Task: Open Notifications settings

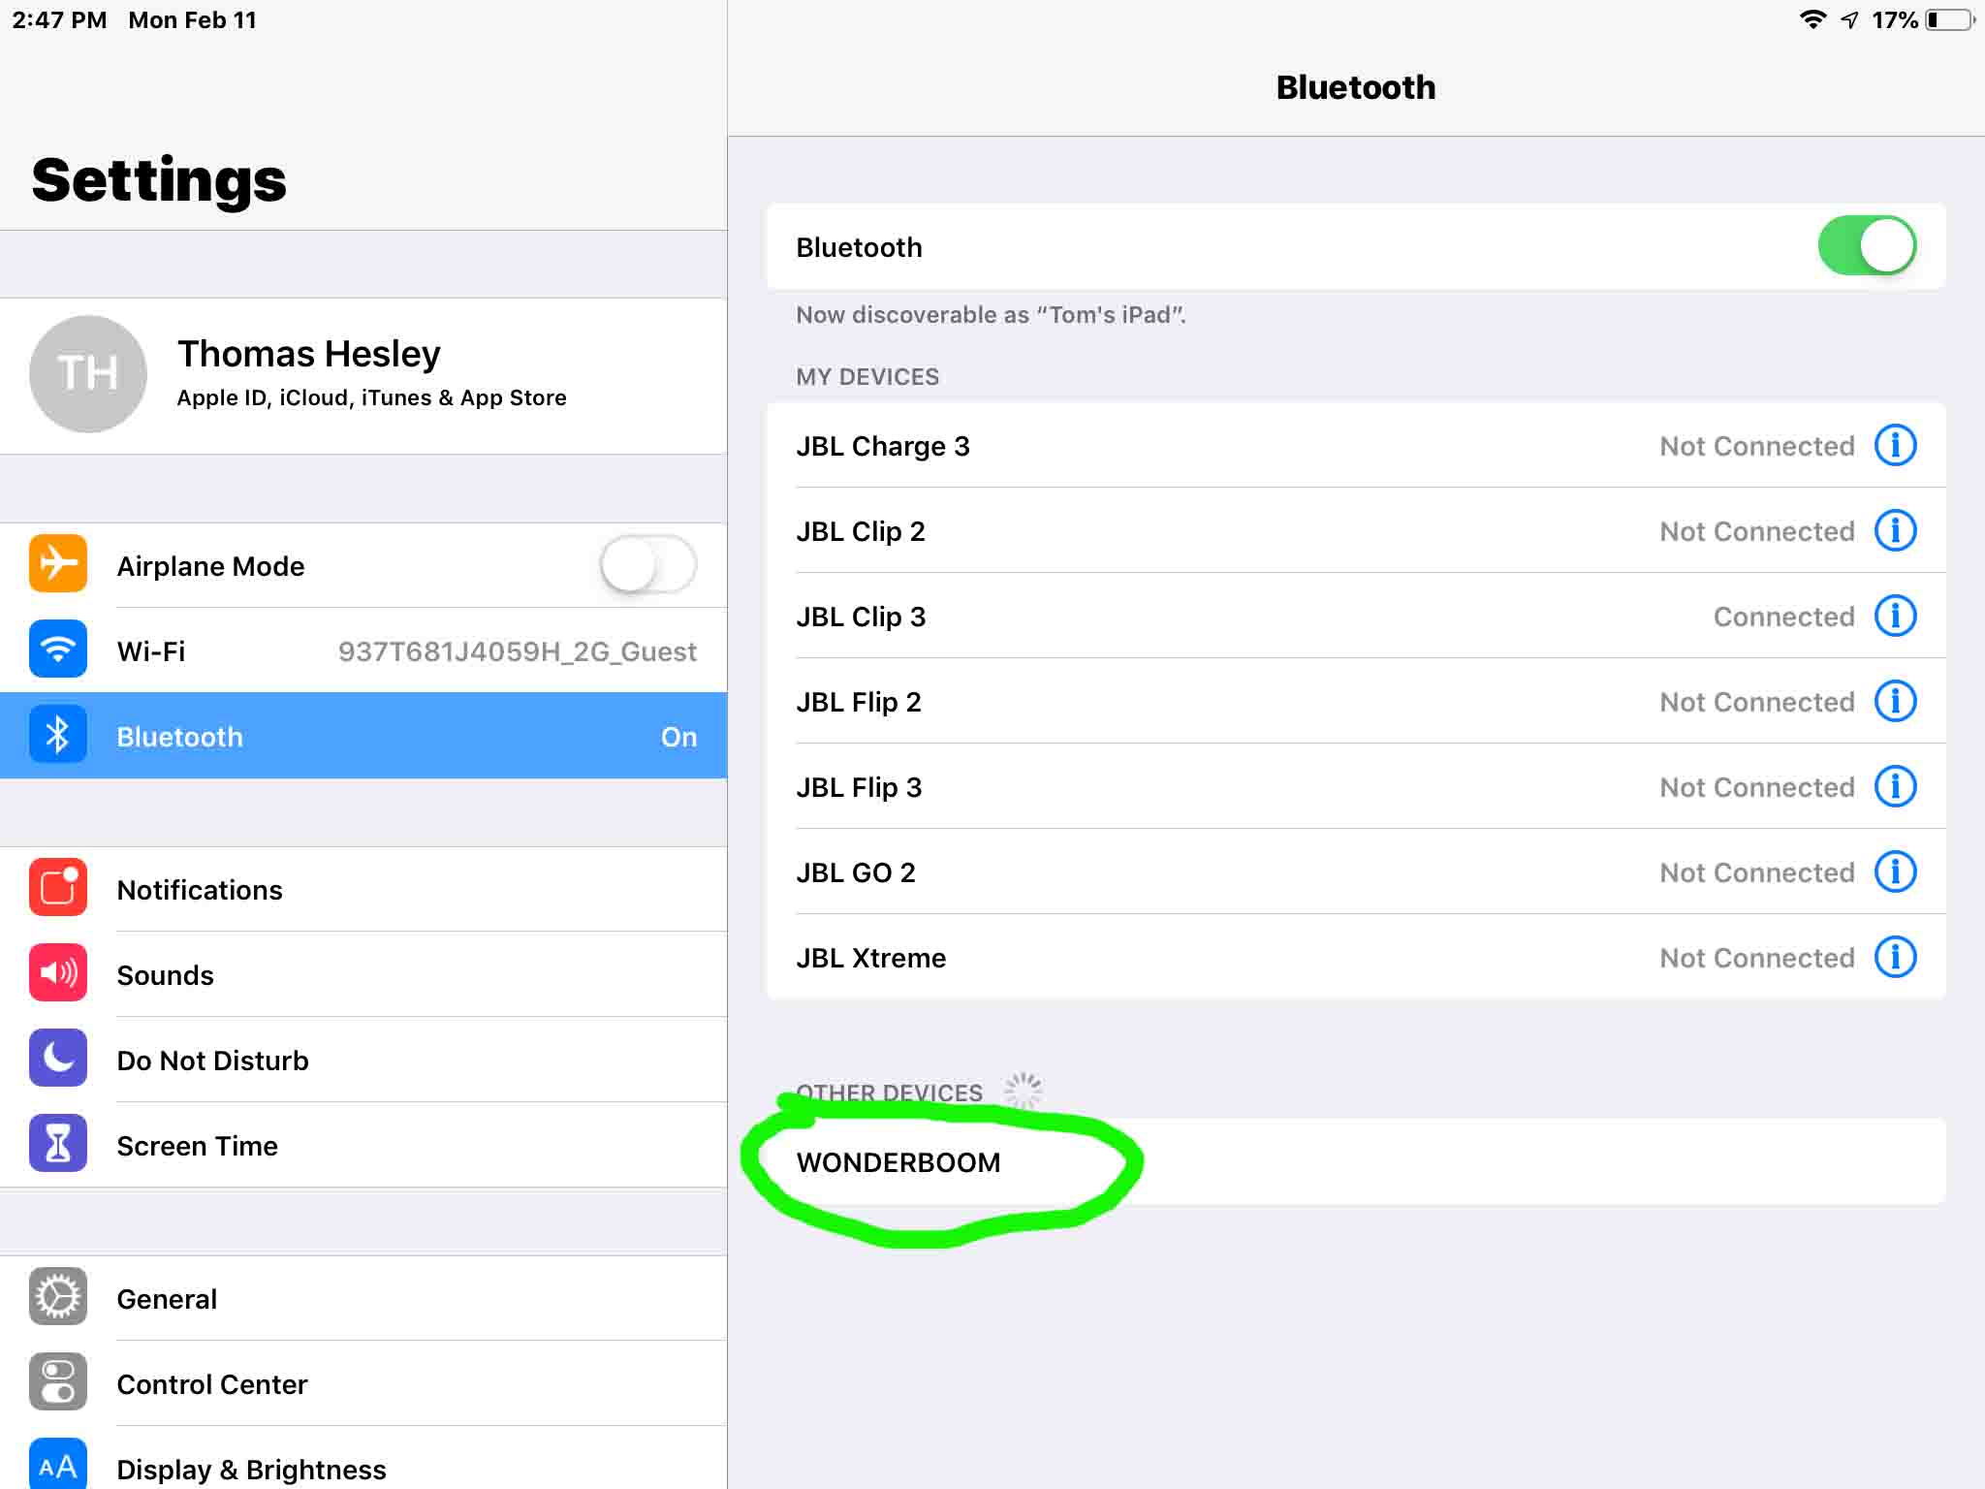Action: (363, 889)
